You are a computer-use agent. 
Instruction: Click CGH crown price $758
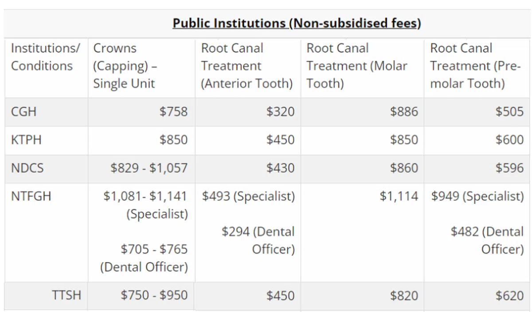point(173,112)
